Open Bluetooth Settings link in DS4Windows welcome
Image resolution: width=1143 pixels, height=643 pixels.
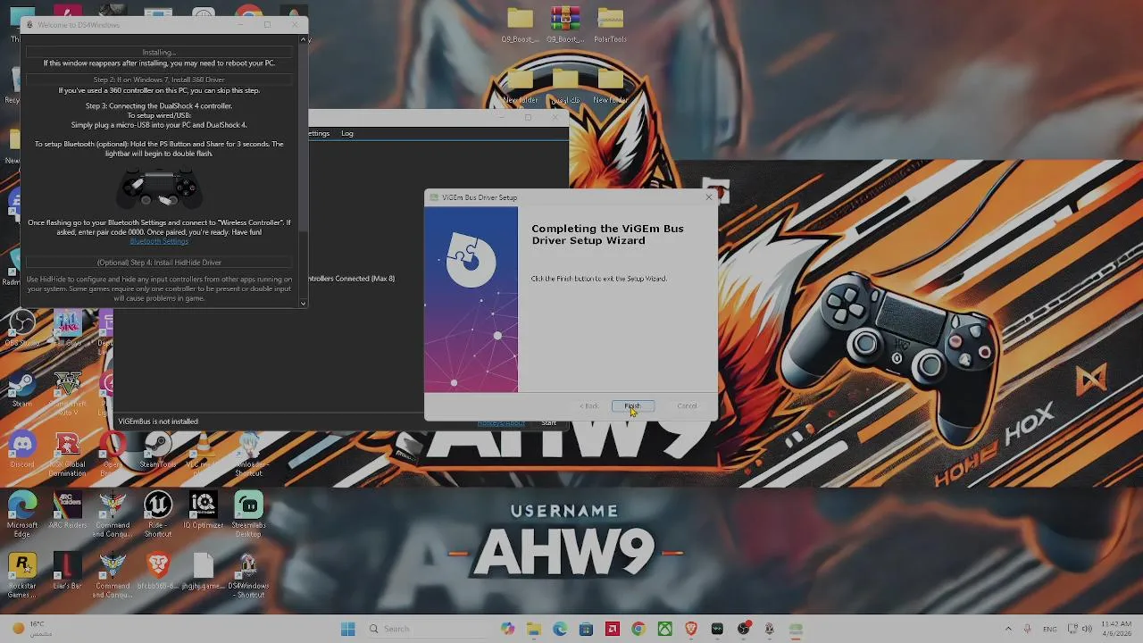pyautogui.click(x=159, y=241)
